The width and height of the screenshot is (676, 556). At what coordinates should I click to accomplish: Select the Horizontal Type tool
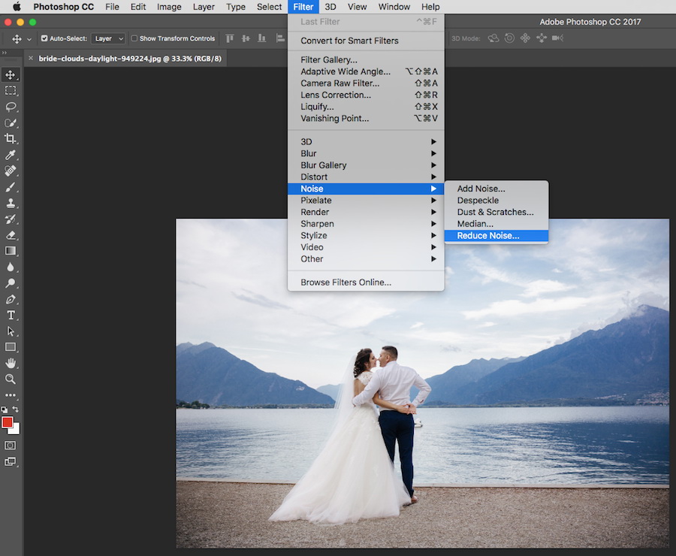pos(11,316)
